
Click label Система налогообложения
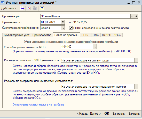tap(20, 28)
